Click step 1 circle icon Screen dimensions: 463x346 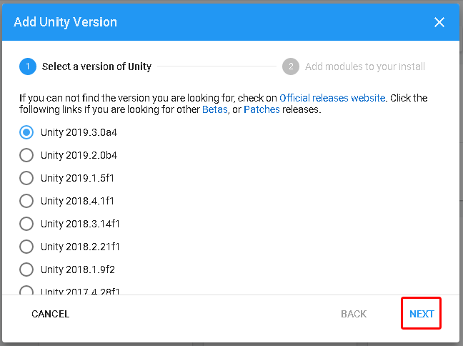tap(28, 66)
